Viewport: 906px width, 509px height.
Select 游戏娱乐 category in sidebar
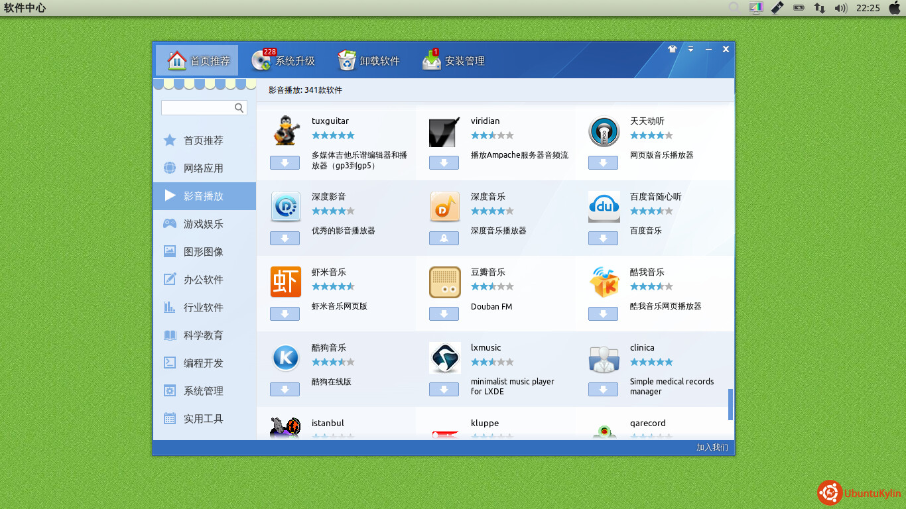(x=204, y=224)
